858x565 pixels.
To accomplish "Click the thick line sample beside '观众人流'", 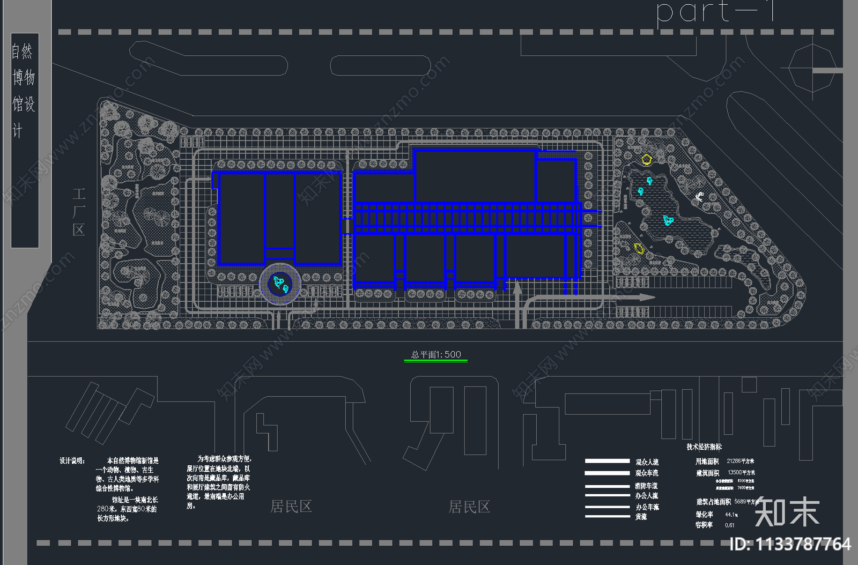I will coord(607,461).
